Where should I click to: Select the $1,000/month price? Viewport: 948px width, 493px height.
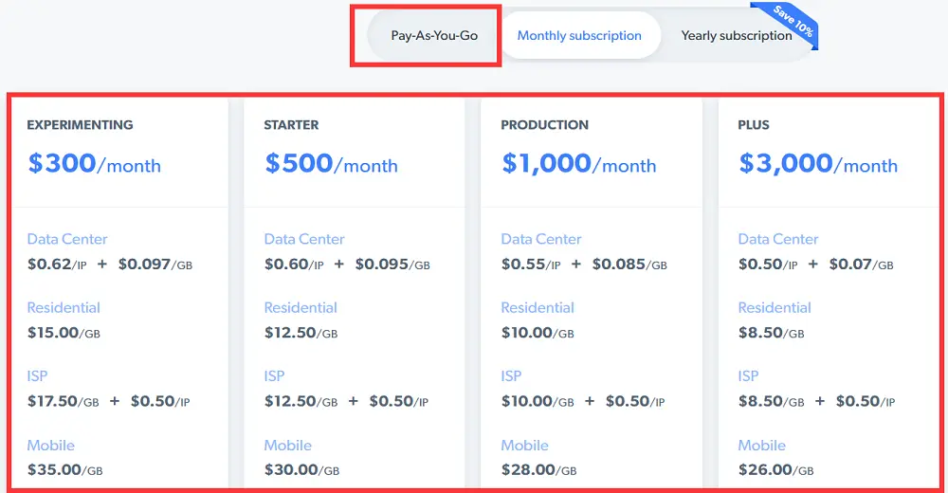[x=579, y=163]
